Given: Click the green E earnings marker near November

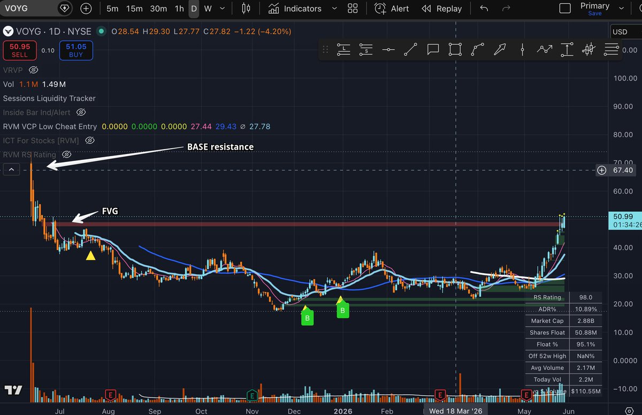Looking at the screenshot, I should 252,395.
